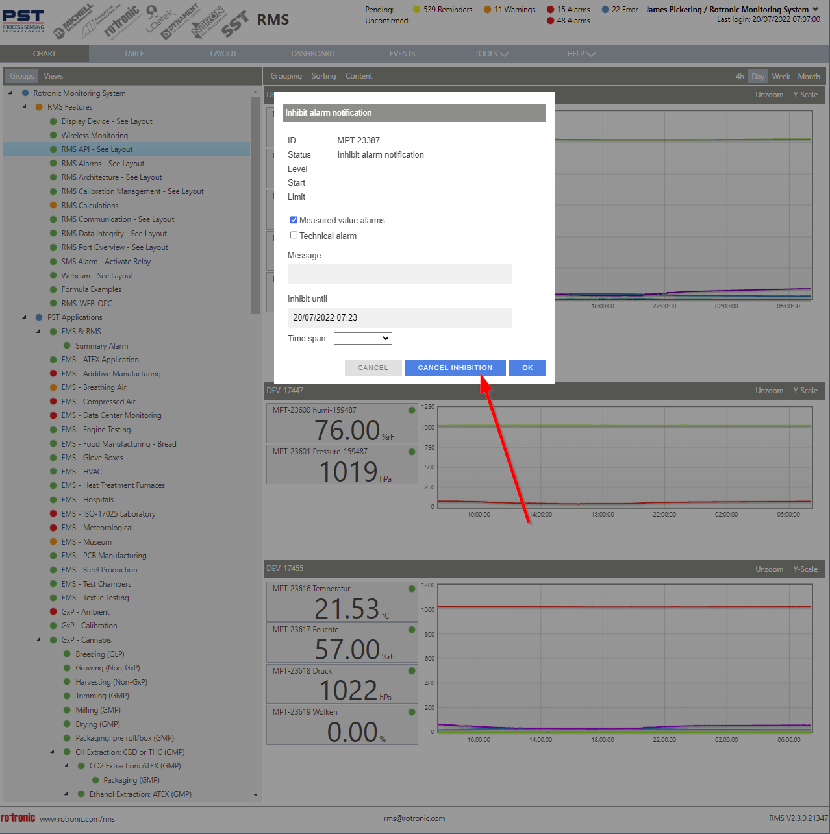
Task: Open the Time span dropdown
Action: coord(362,338)
